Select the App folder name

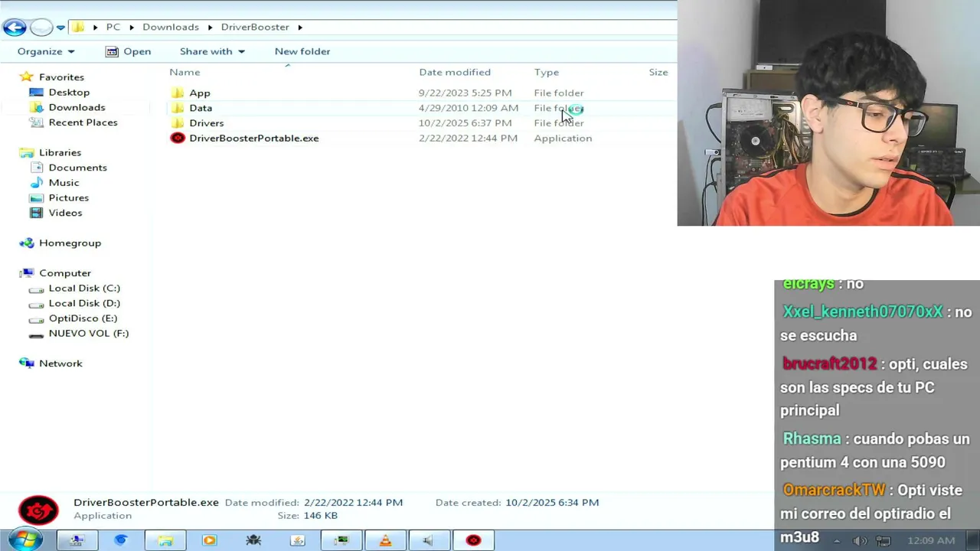[200, 93]
